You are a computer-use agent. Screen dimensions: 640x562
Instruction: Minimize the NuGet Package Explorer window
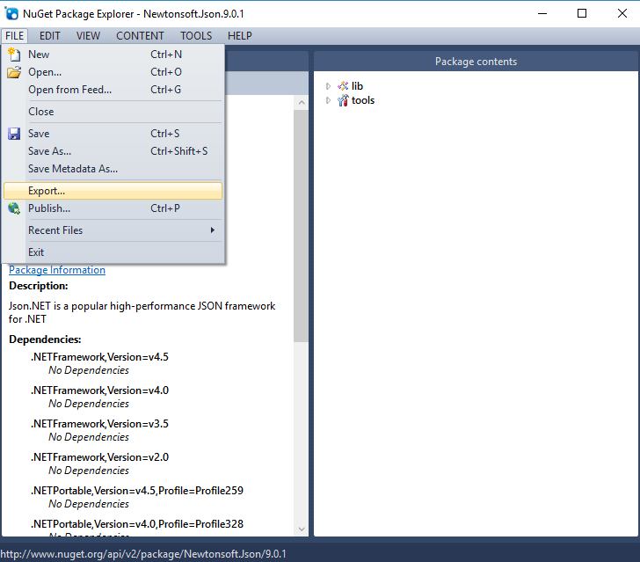coord(542,13)
